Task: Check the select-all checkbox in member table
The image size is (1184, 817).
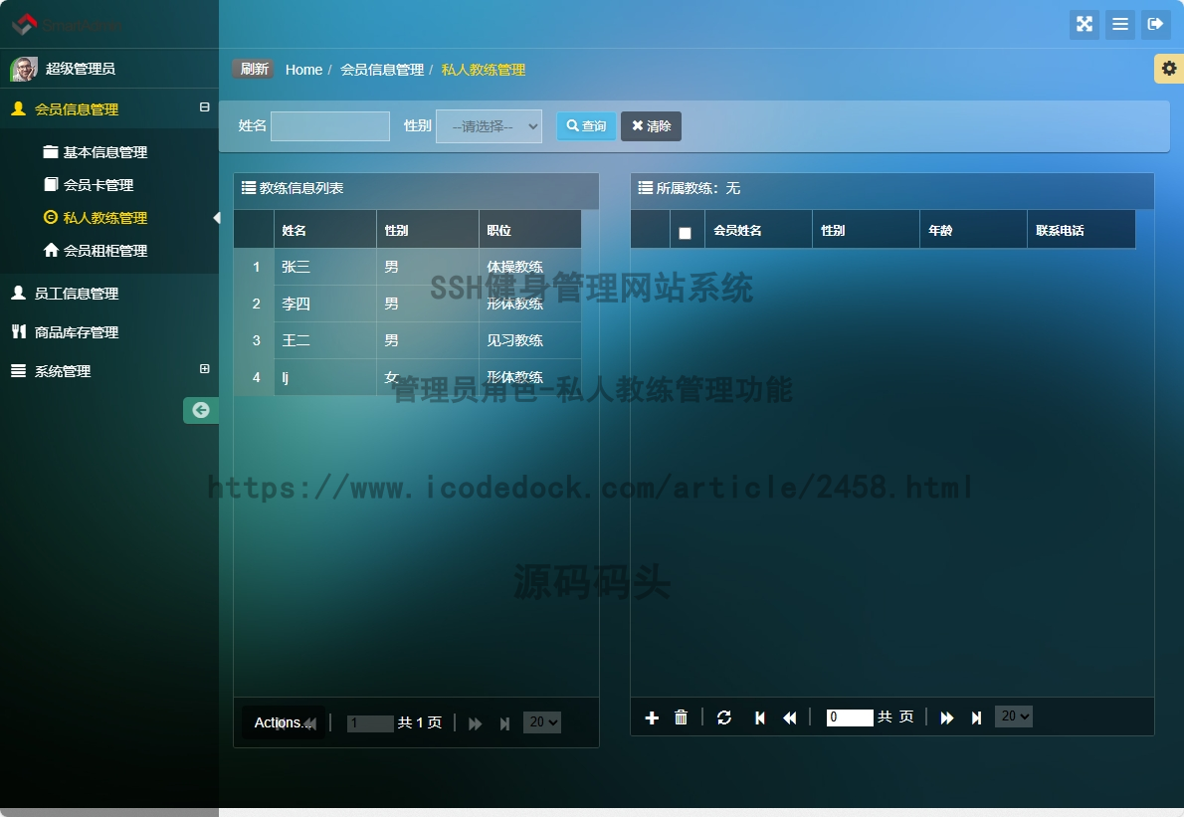Action: 685,233
